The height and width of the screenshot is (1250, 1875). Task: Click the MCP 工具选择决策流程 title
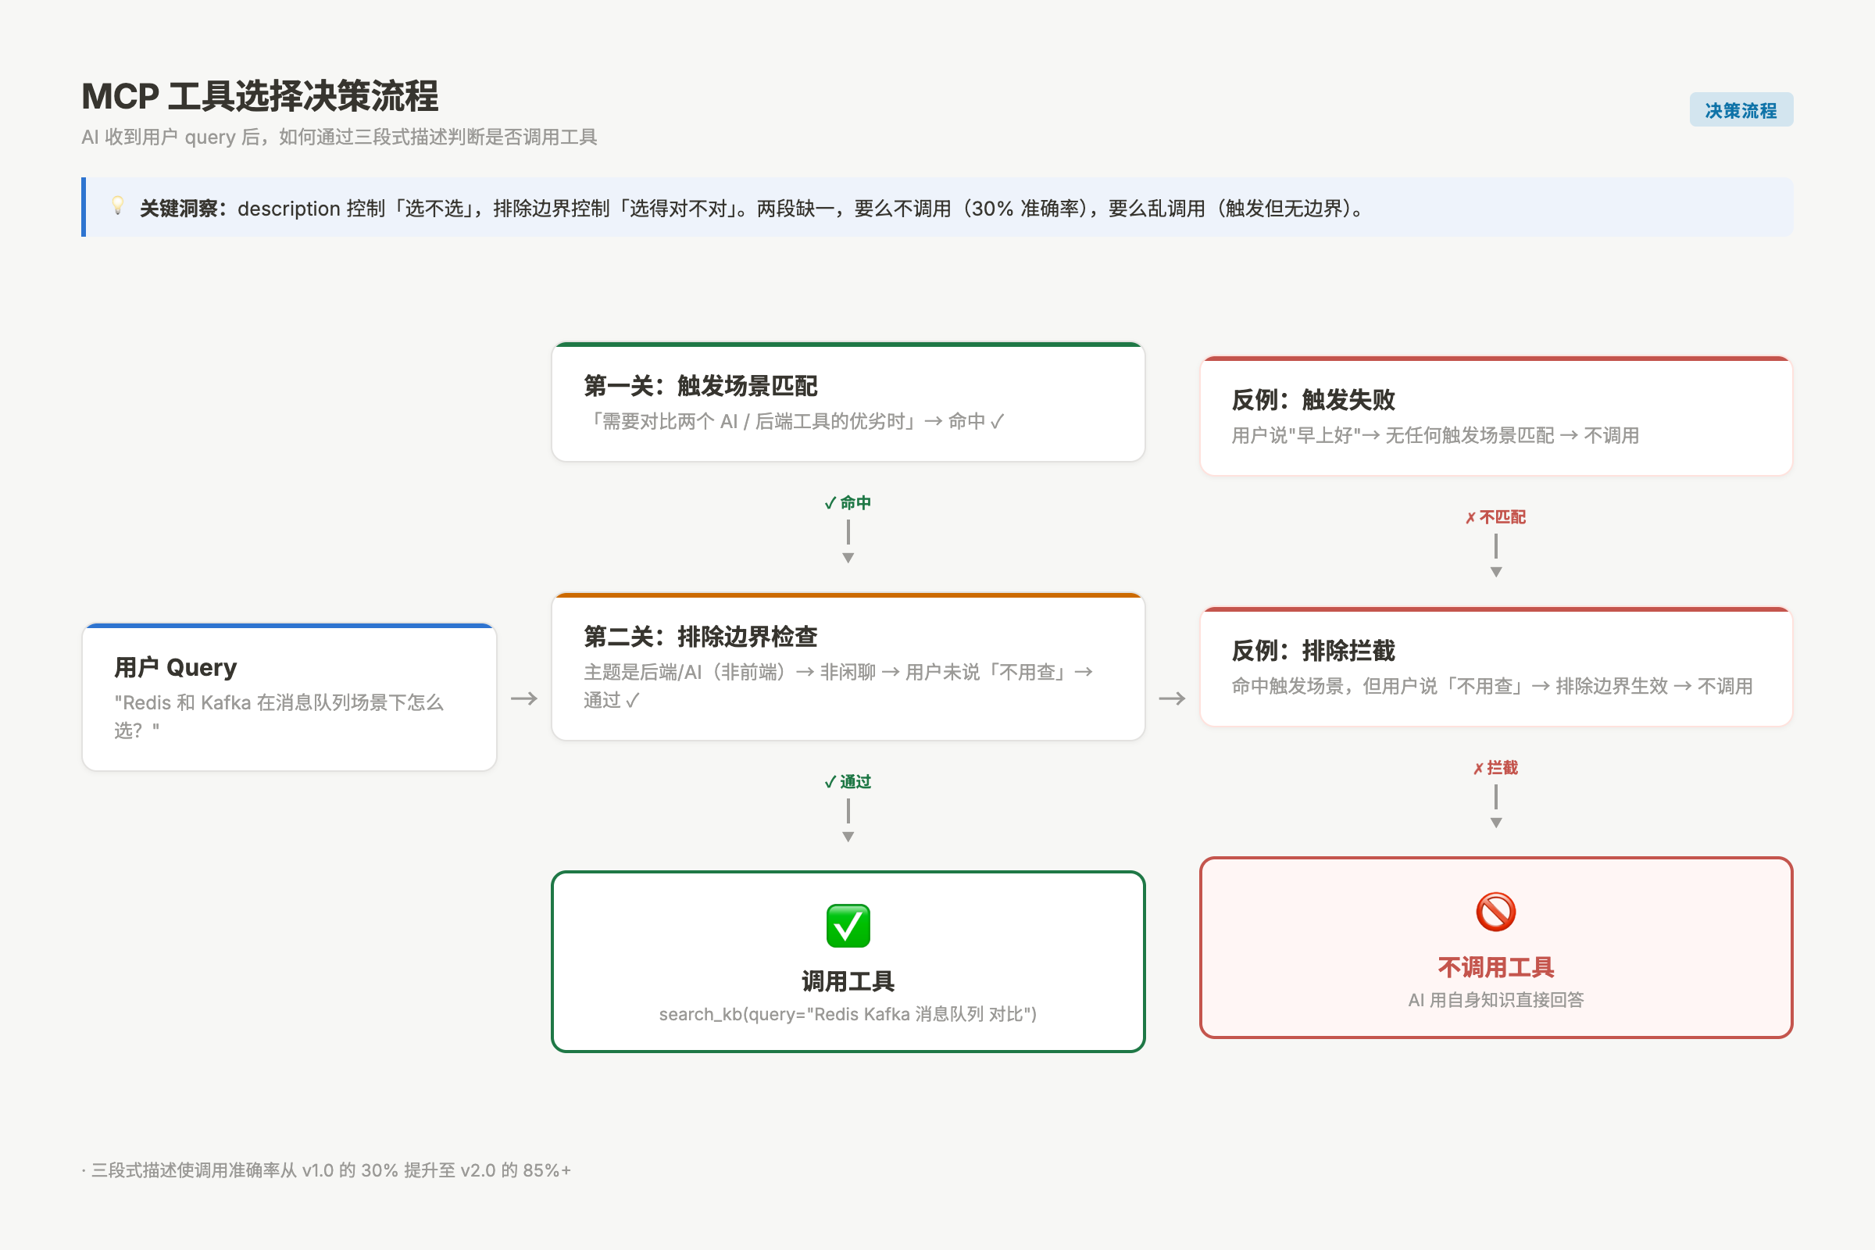tap(260, 96)
